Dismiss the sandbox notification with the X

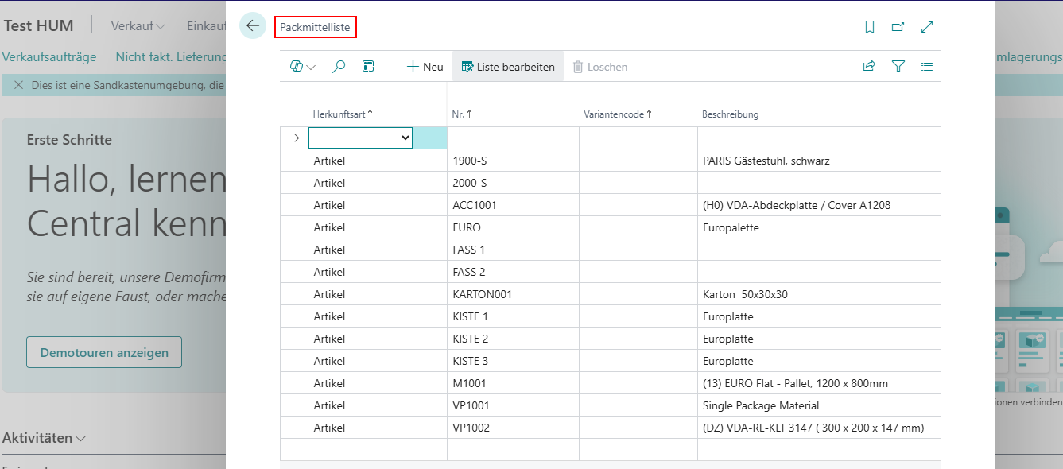pos(18,85)
